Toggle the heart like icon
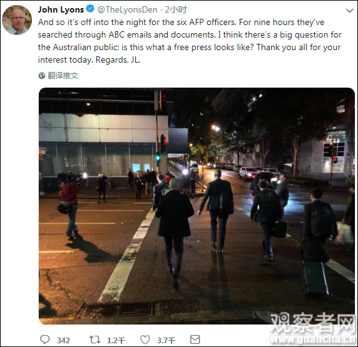 click(x=145, y=339)
